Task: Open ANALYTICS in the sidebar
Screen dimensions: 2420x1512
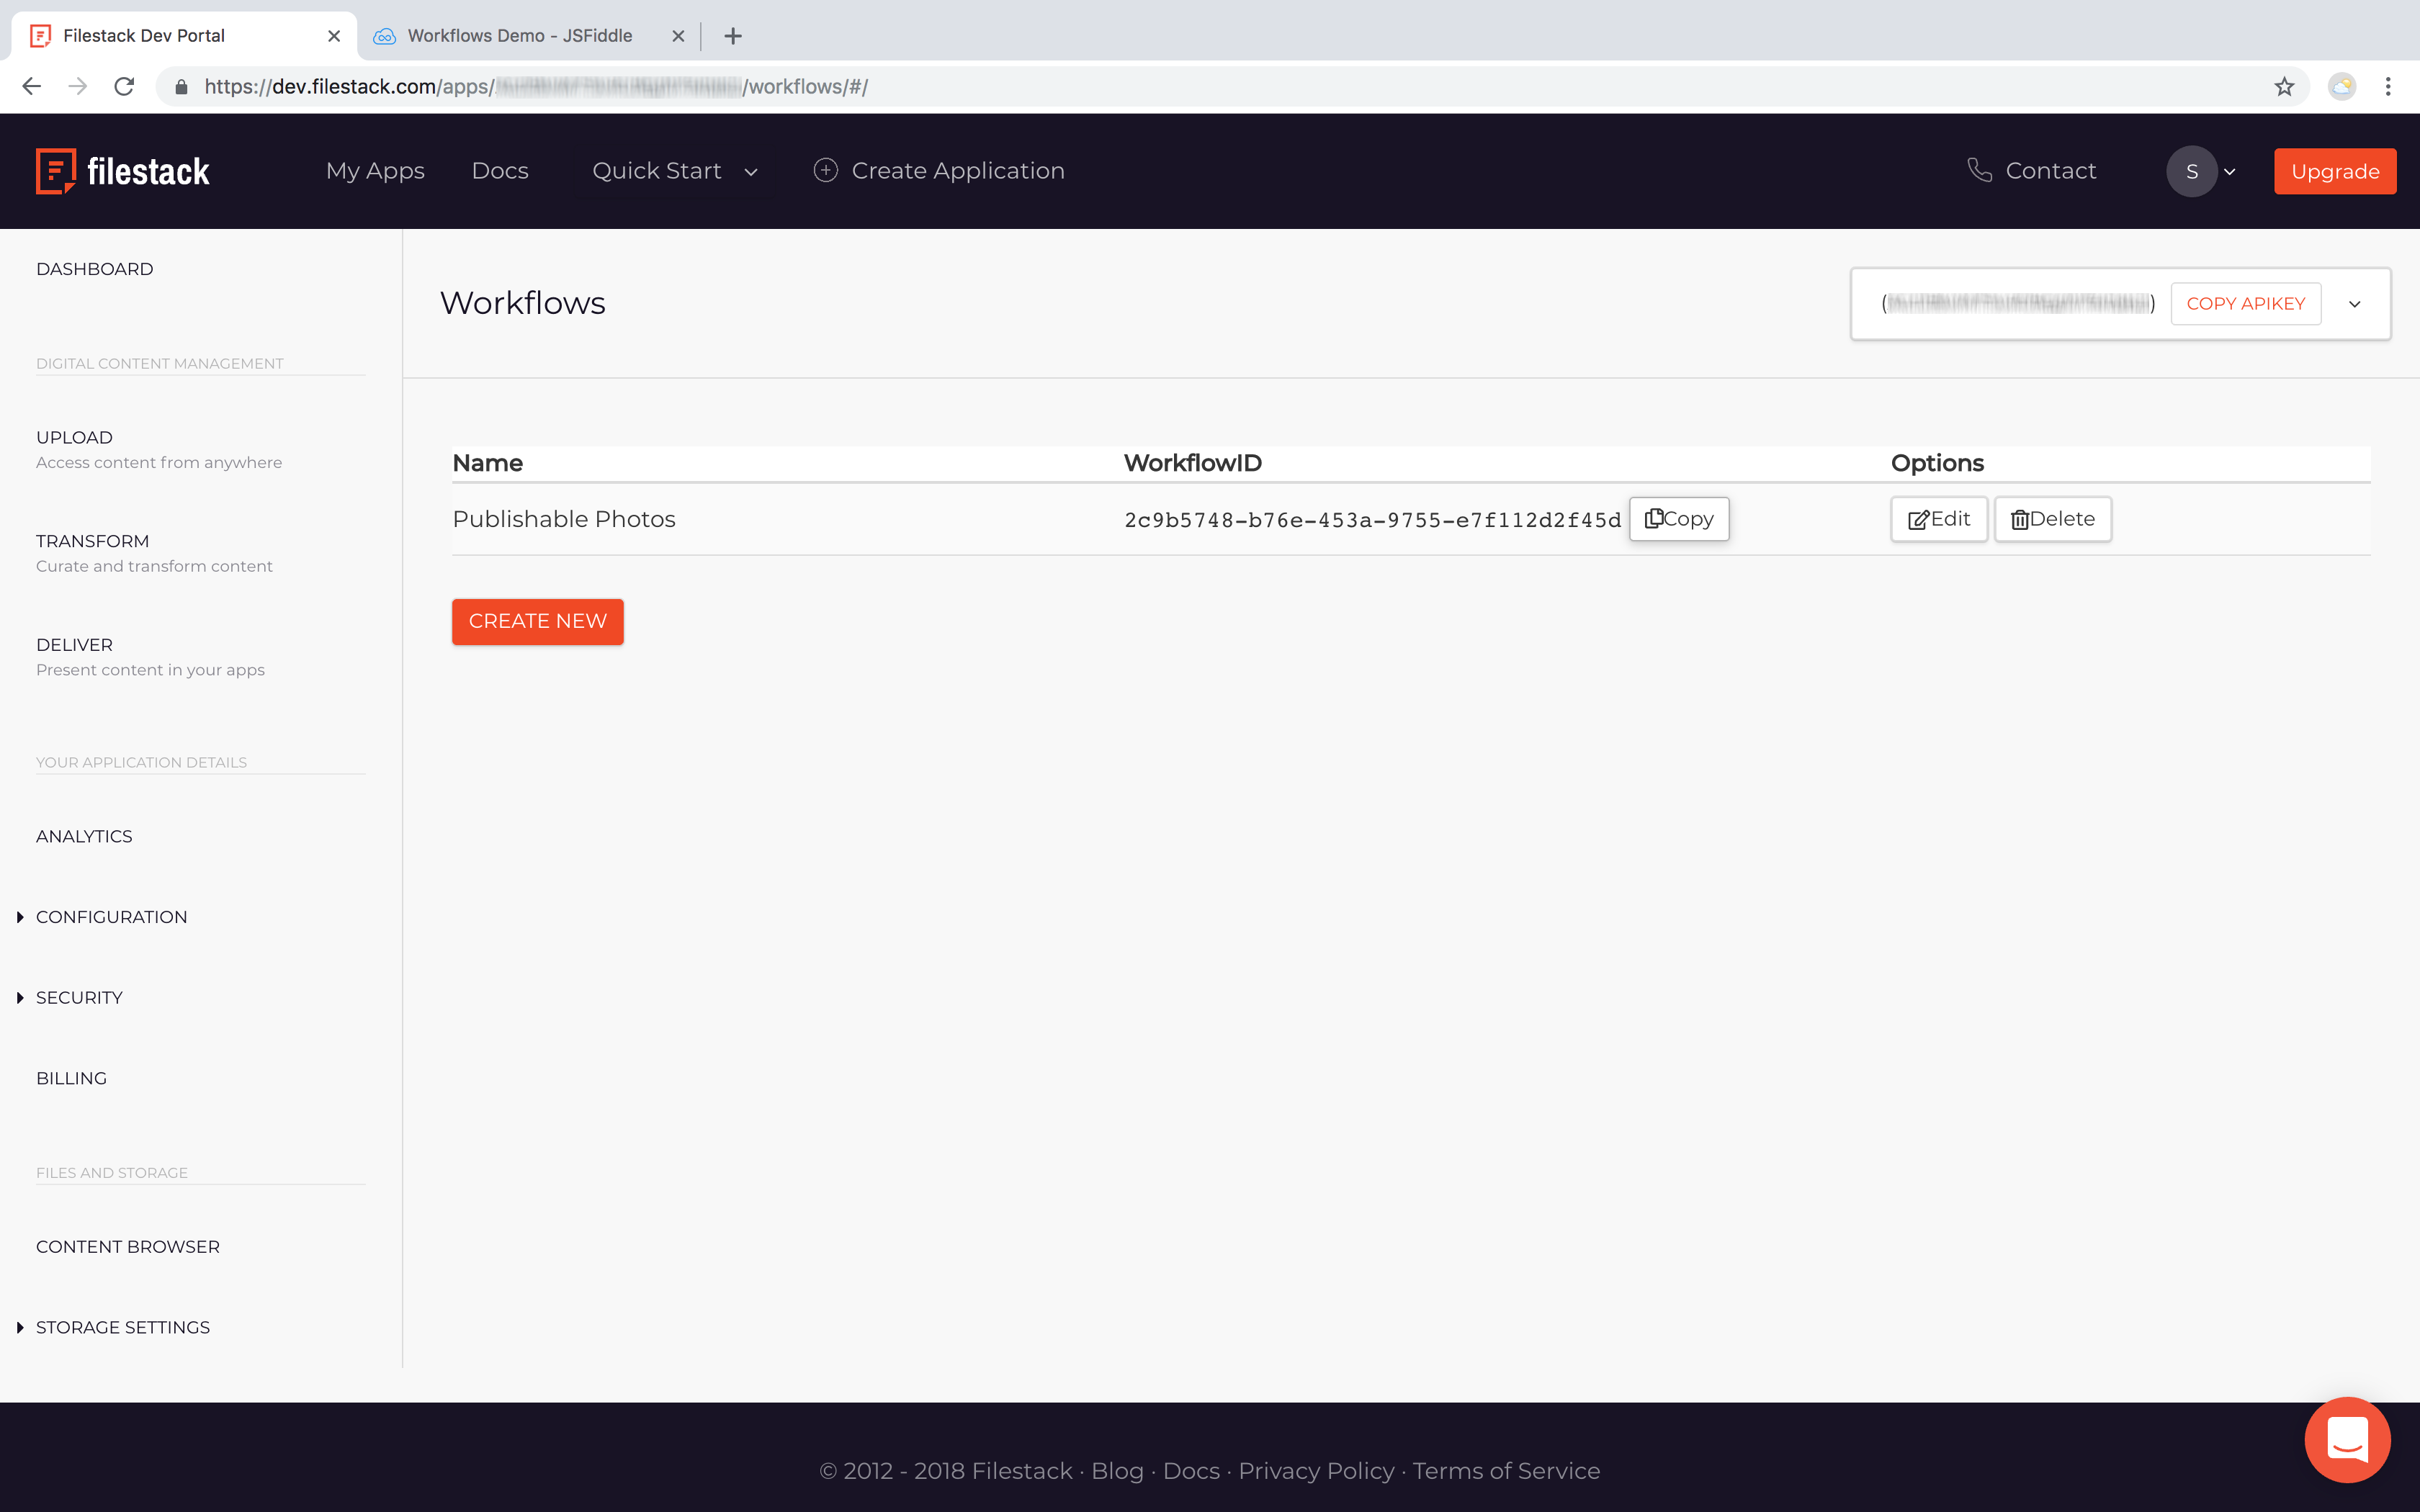Action: point(84,836)
